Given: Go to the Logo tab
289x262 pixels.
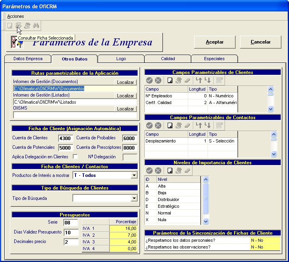Looking at the screenshot, I should pos(121,59).
